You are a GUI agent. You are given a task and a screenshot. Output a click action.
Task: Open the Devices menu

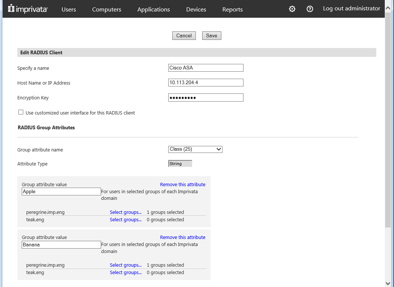point(196,9)
